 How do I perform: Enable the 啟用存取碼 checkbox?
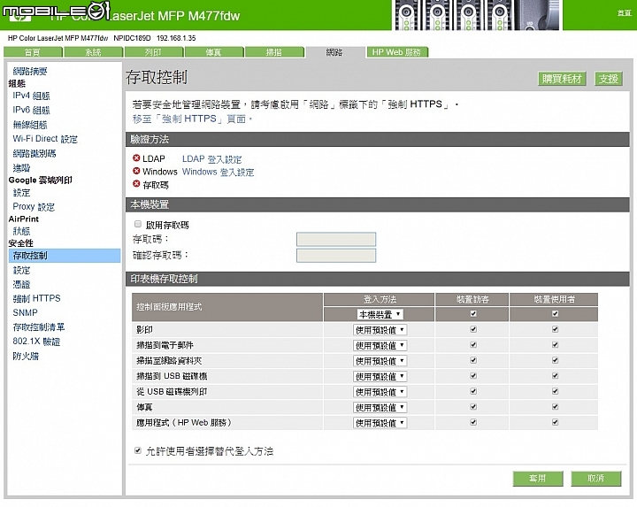tap(138, 224)
